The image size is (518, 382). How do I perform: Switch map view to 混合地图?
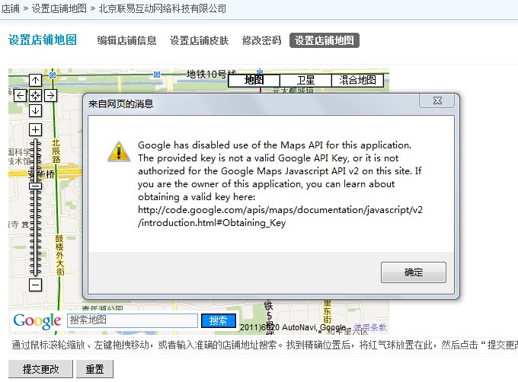pyautogui.click(x=357, y=81)
